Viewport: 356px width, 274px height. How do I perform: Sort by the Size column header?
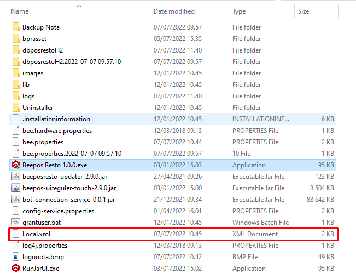[x=304, y=11]
